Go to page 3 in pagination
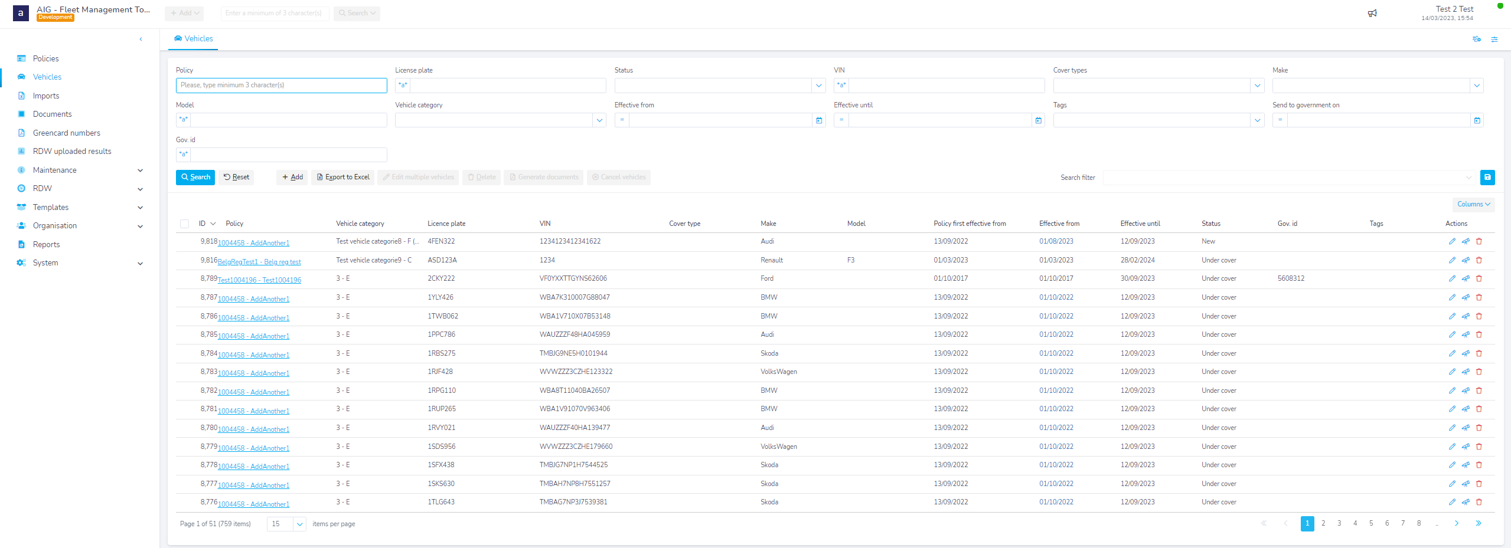 tap(1339, 523)
